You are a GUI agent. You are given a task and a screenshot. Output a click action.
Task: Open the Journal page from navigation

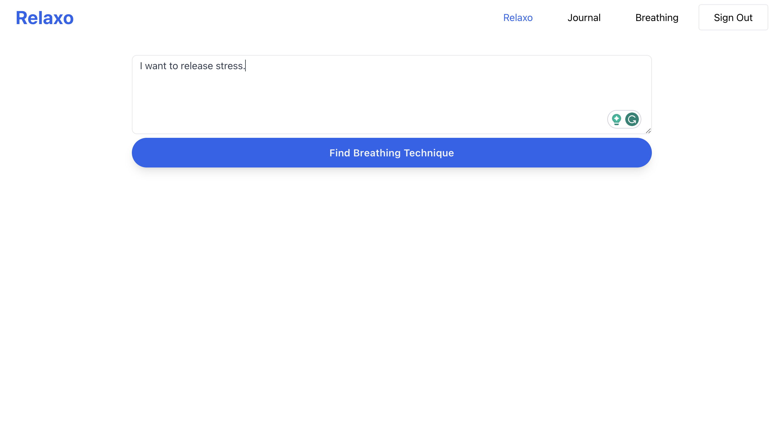(584, 18)
